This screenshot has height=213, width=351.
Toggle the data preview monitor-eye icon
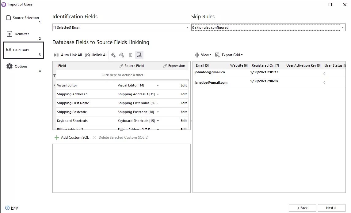(x=139, y=55)
